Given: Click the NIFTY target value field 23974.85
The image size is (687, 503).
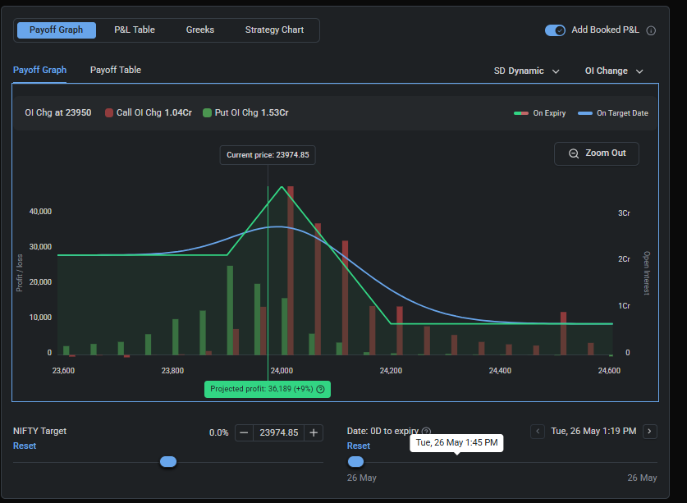Looking at the screenshot, I should click(278, 433).
